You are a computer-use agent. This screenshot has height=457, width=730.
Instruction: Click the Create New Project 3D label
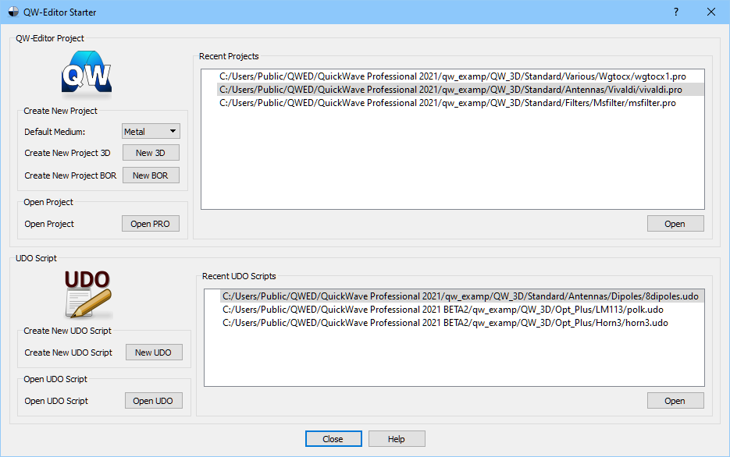click(67, 153)
